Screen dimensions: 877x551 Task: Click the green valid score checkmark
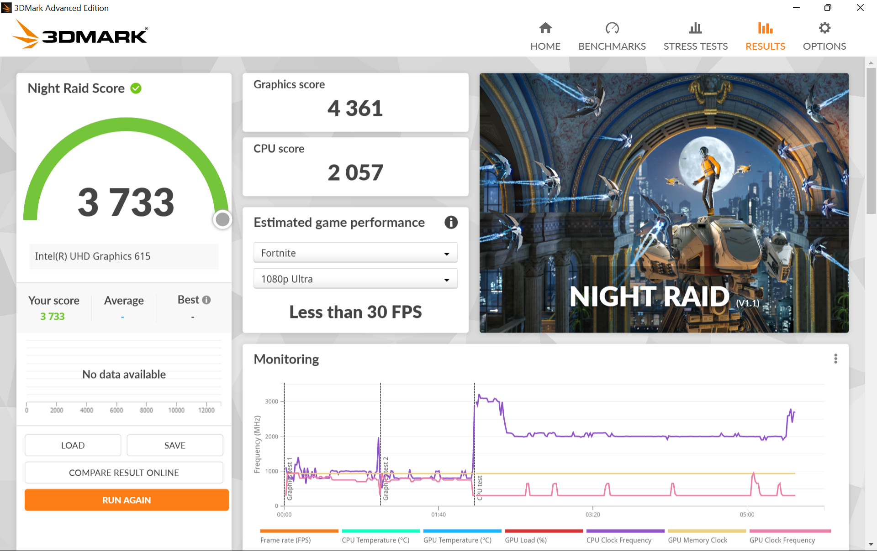pyautogui.click(x=136, y=88)
